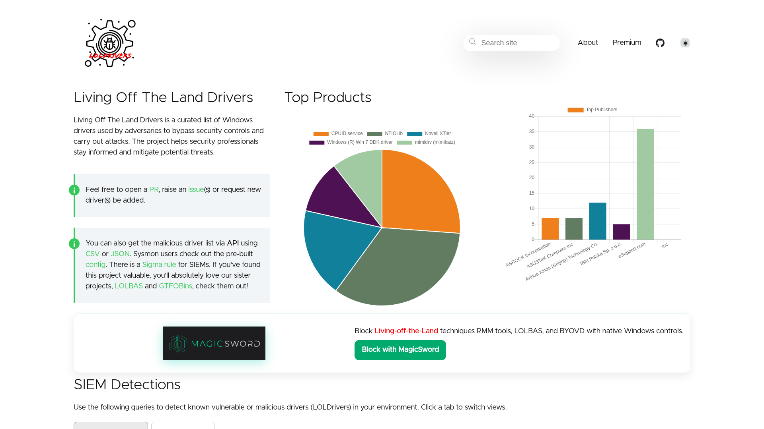Open the Sigma rule link

tap(159, 265)
